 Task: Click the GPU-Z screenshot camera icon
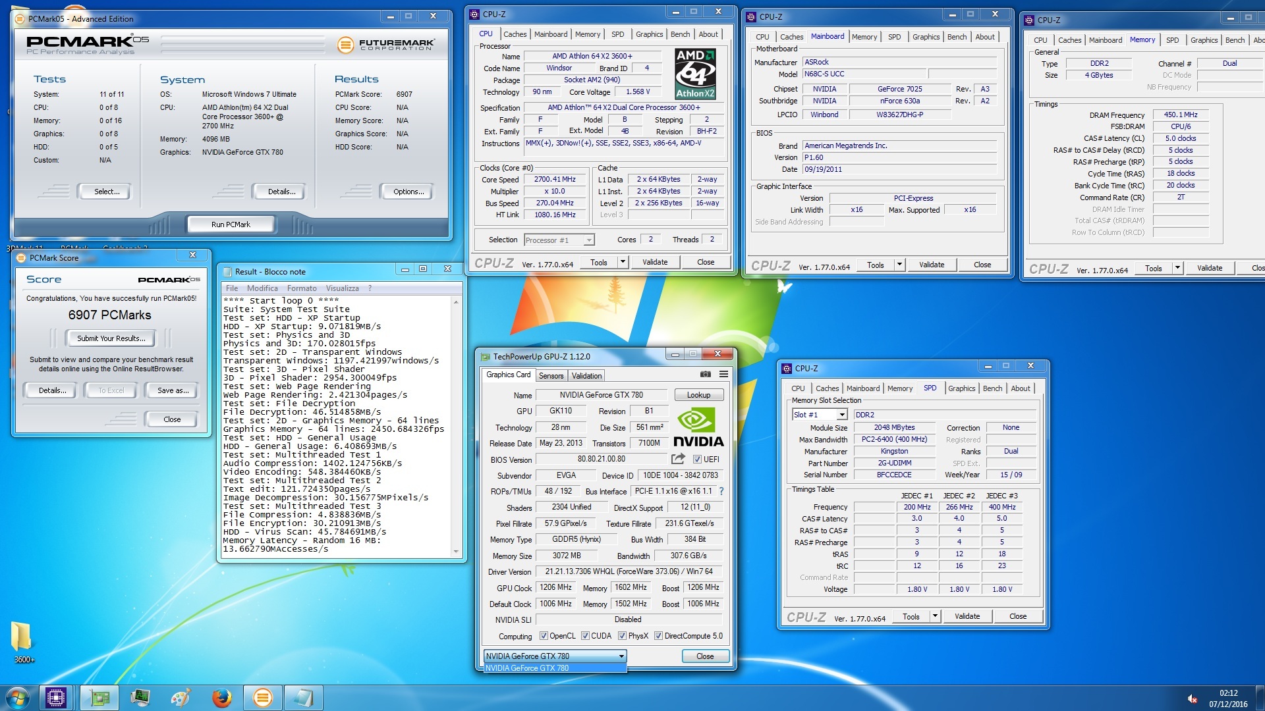tap(705, 375)
